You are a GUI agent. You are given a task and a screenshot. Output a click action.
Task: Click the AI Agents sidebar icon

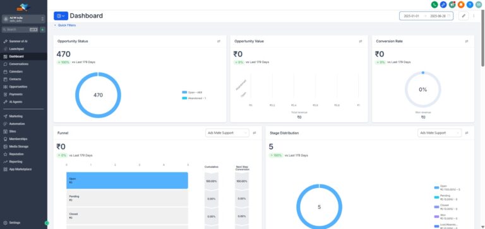pos(5,102)
